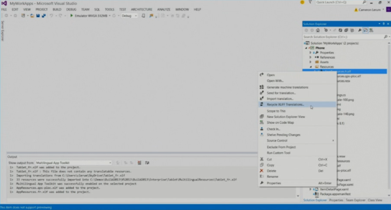
Task: Choose Recycle XLIFF Translations in context menu
Action: (x=297, y=104)
